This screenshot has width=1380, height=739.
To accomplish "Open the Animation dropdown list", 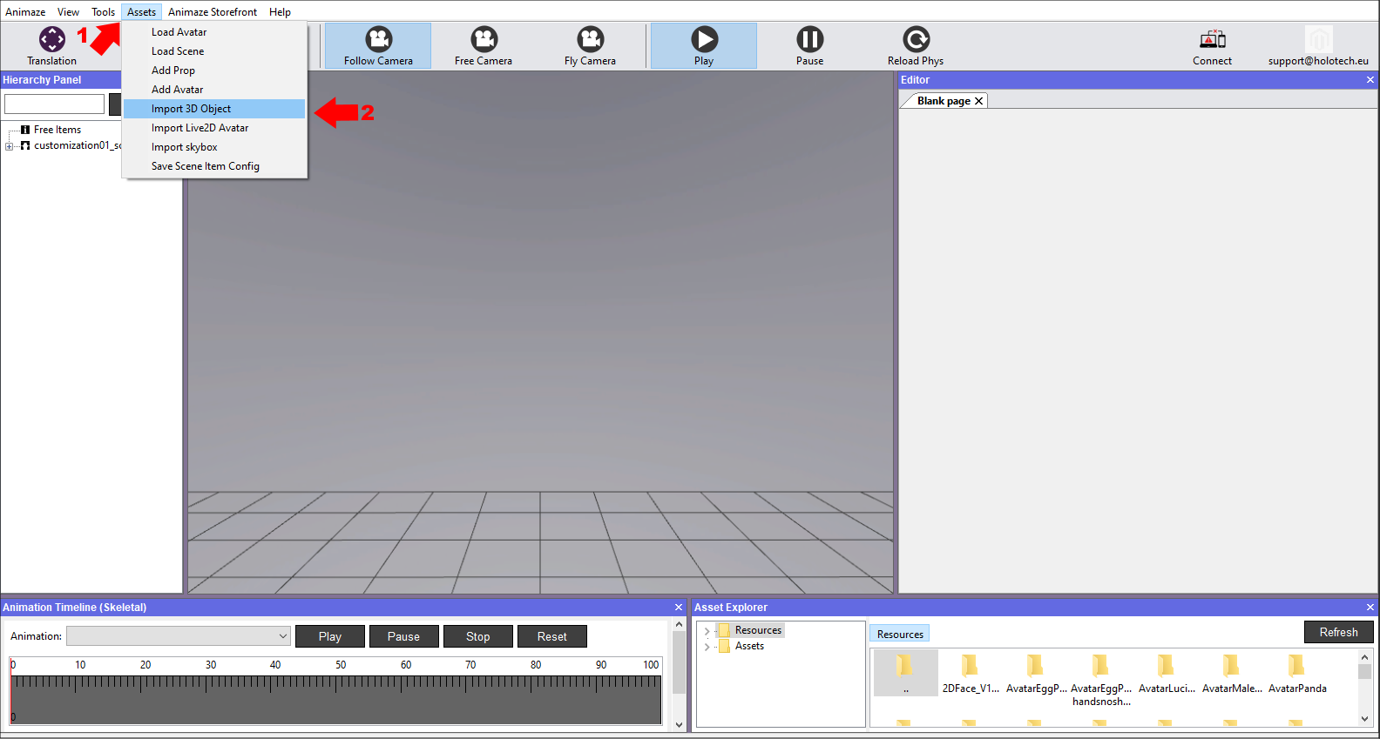I will (283, 636).
